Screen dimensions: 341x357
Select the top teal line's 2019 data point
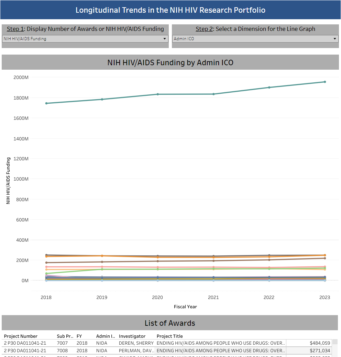(x=102, y=99)
